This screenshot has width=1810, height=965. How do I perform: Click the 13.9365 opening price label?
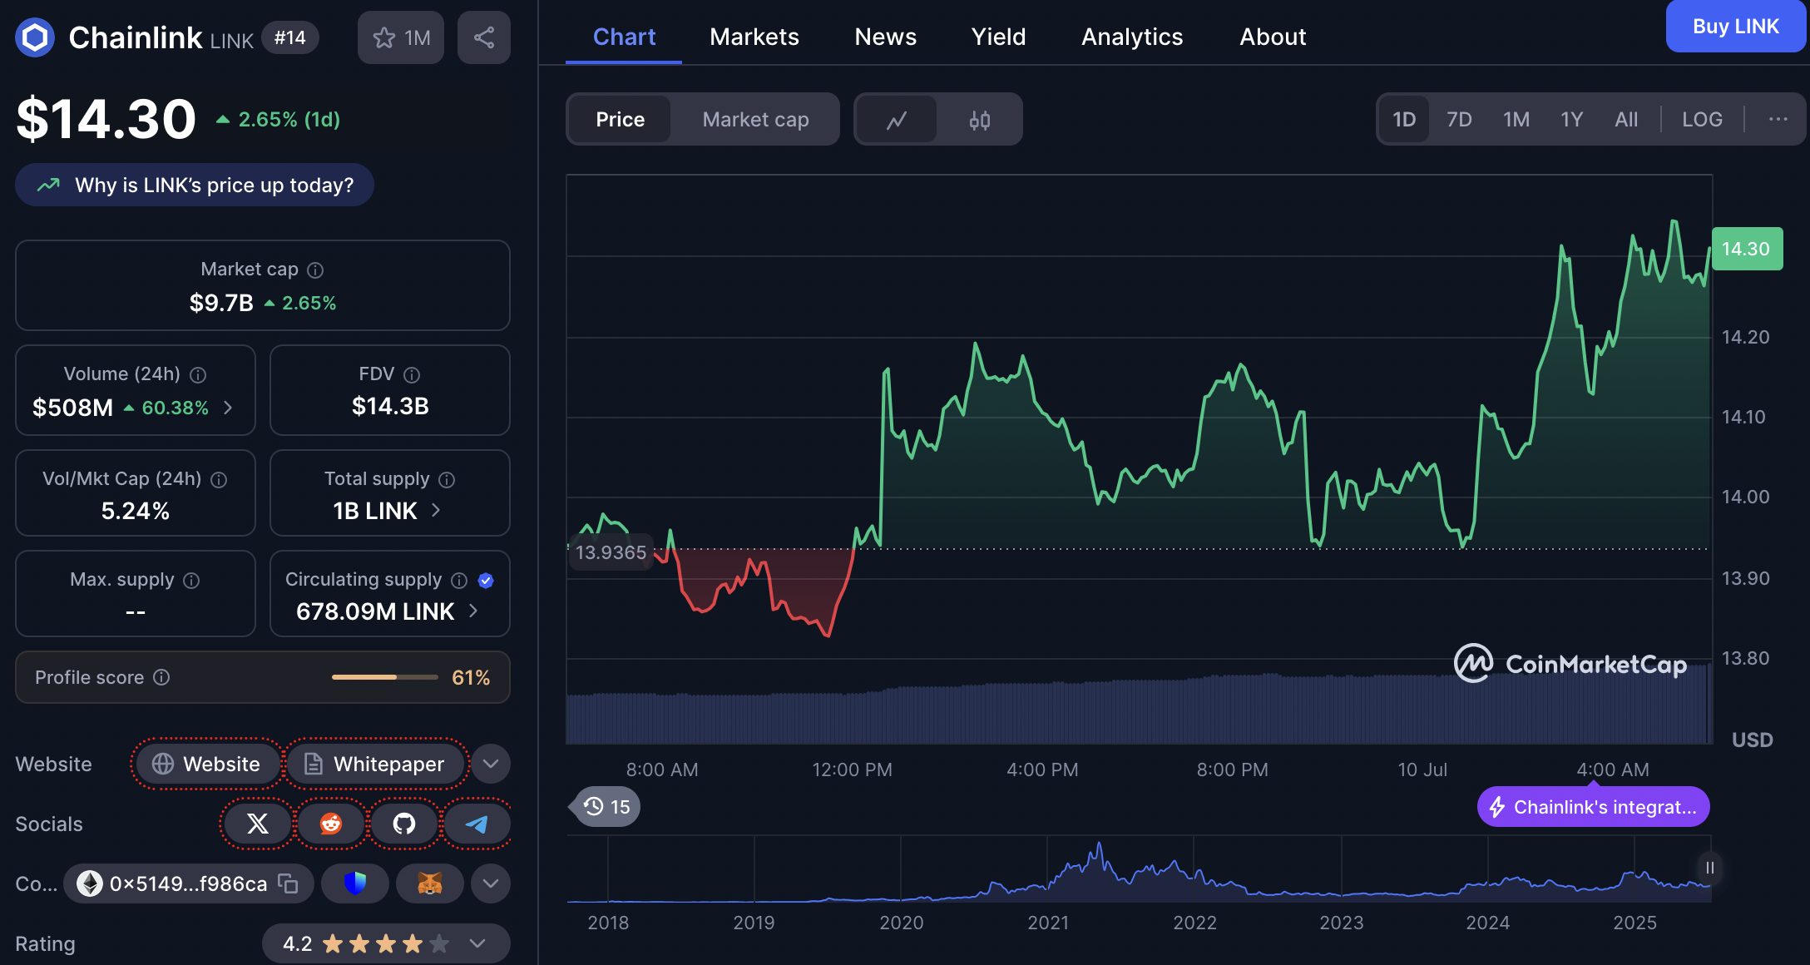coord(611,552)
